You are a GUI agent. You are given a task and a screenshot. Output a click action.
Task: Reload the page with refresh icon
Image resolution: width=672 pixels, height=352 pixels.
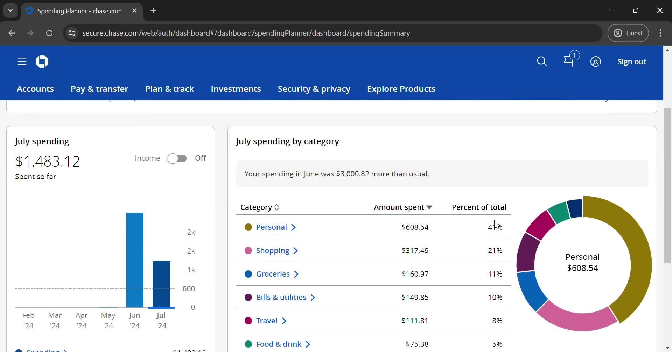click(x=49, y=33)
